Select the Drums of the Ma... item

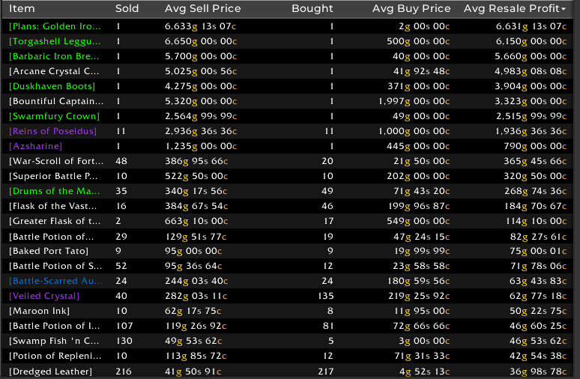[55, 191]
